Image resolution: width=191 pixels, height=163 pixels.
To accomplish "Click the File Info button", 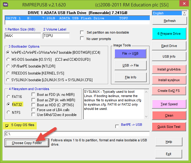I will coord(130,77).
